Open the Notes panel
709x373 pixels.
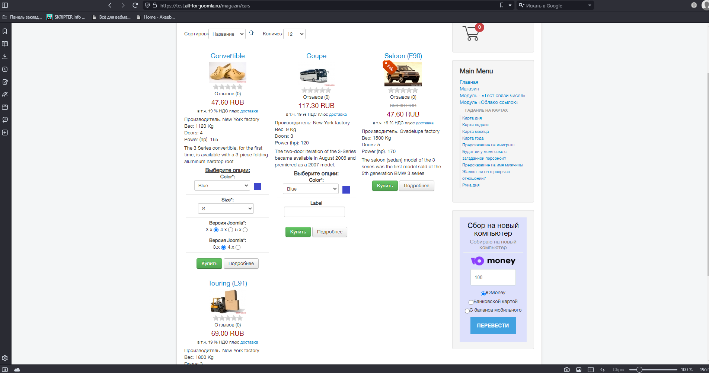click(5, 82)
